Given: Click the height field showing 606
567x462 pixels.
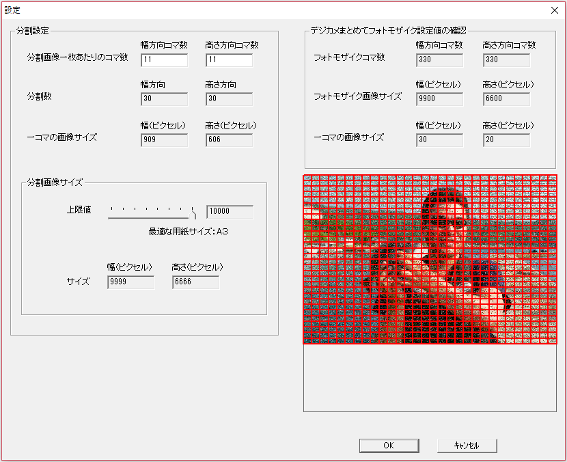Looking at the screenshot, I should point(230,139).
